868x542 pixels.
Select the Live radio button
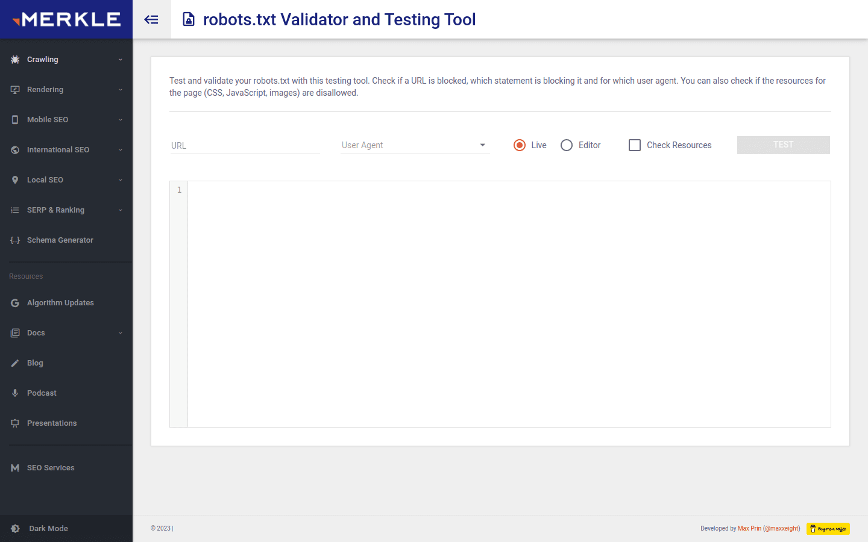tap(519, 145)
